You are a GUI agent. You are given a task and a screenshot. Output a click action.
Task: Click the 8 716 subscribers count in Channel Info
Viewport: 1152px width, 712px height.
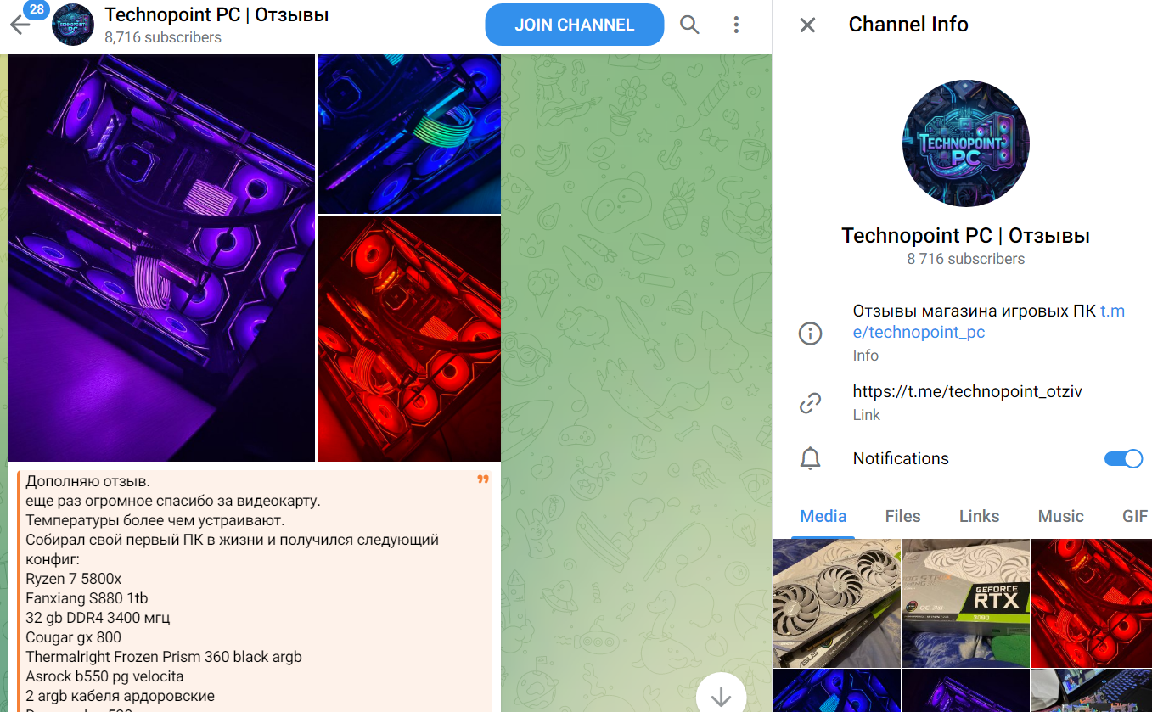[966, 259]
